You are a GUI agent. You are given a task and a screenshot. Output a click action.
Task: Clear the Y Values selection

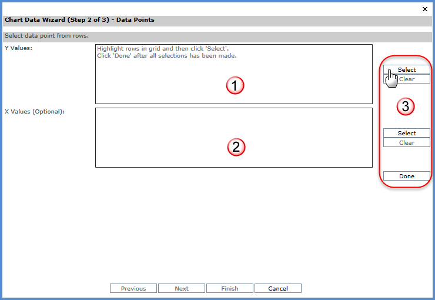pyautogui.click(x=407, y=79)
